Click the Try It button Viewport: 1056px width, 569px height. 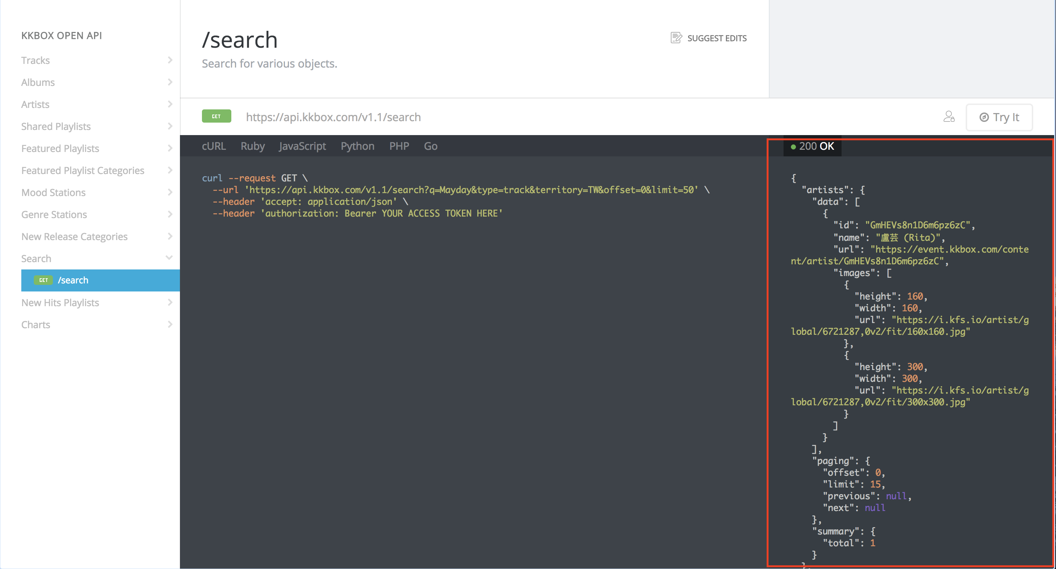point(999,117)
